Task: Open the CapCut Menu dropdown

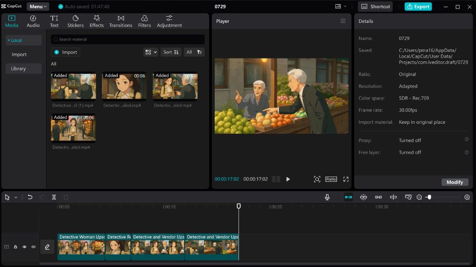Action: [x=38, y=6]
